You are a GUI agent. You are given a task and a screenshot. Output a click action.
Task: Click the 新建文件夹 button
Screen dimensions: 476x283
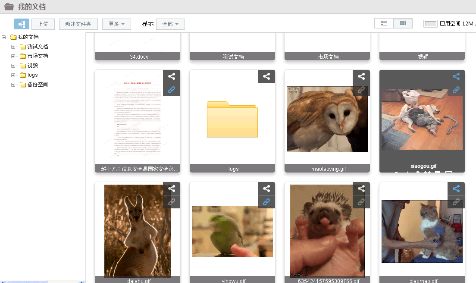(x=78, y=24)
